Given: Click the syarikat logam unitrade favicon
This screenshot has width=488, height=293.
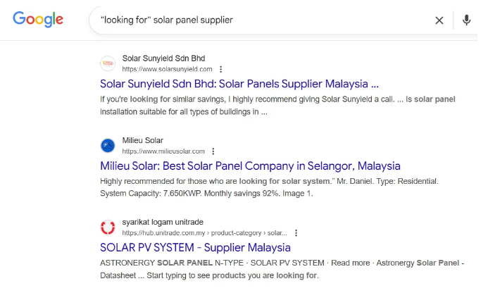Looking at the screenshot, I should [x=108, y=227].
